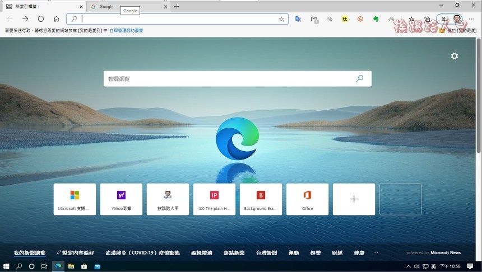Select 我的新聞總覽 news tab
The width and height of the screenshot is (482, 272).
point(30,253)
